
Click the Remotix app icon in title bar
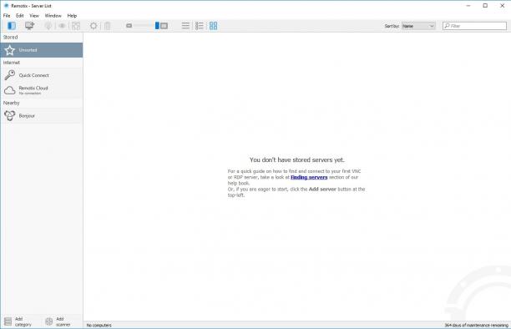[6, 6]
